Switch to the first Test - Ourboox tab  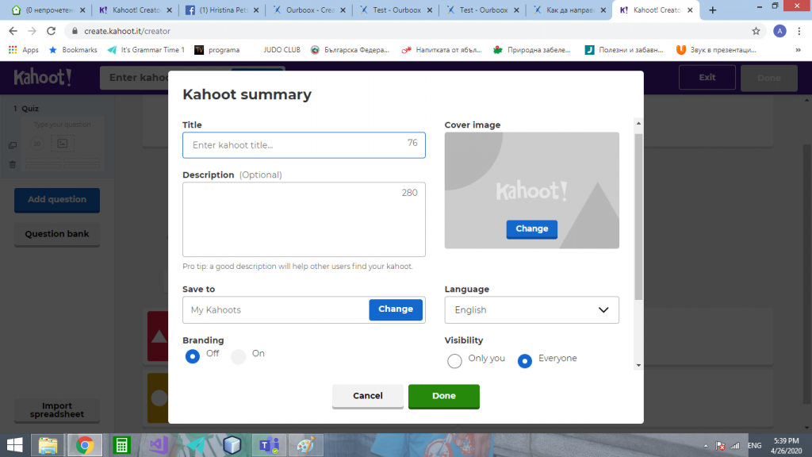pos(396,10)
